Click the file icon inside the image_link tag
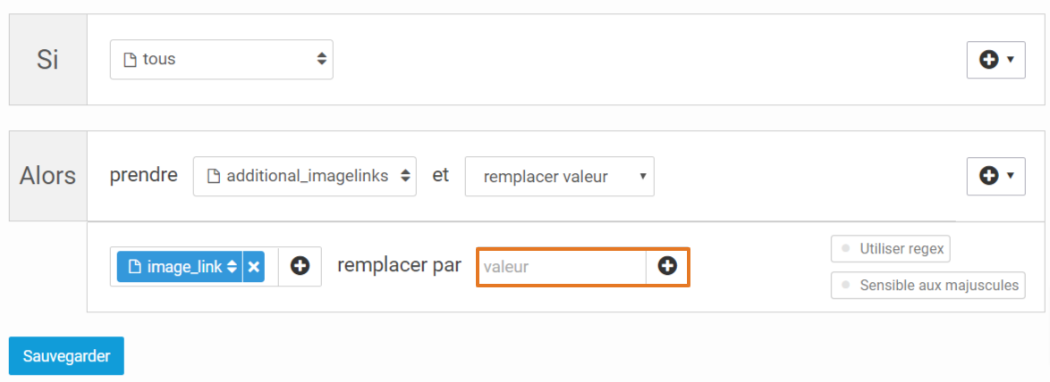The height and width of the screenshot is (382, 1050). [134, 267]
